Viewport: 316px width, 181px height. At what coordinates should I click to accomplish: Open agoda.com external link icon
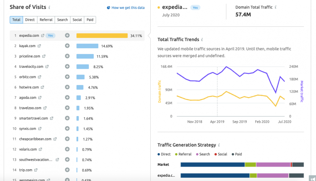pos(40,97)
